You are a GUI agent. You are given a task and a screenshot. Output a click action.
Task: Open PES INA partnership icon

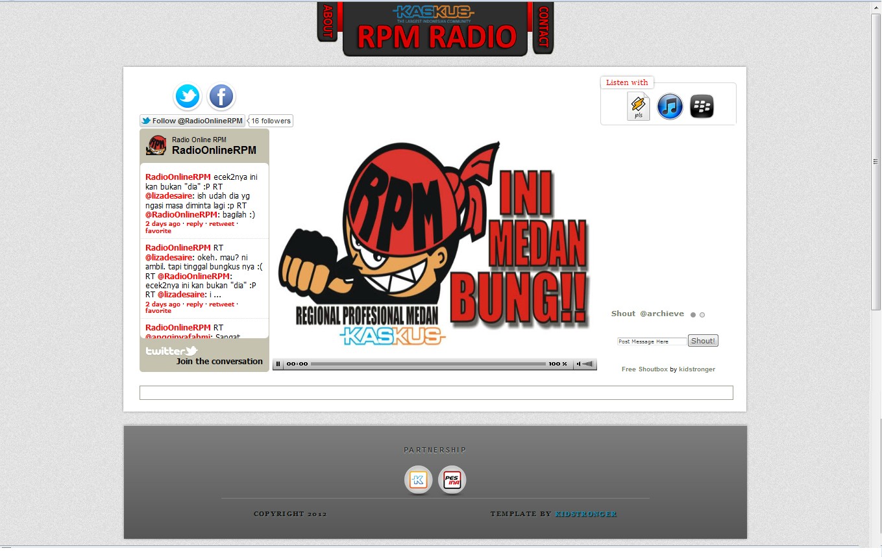(452, 480)
